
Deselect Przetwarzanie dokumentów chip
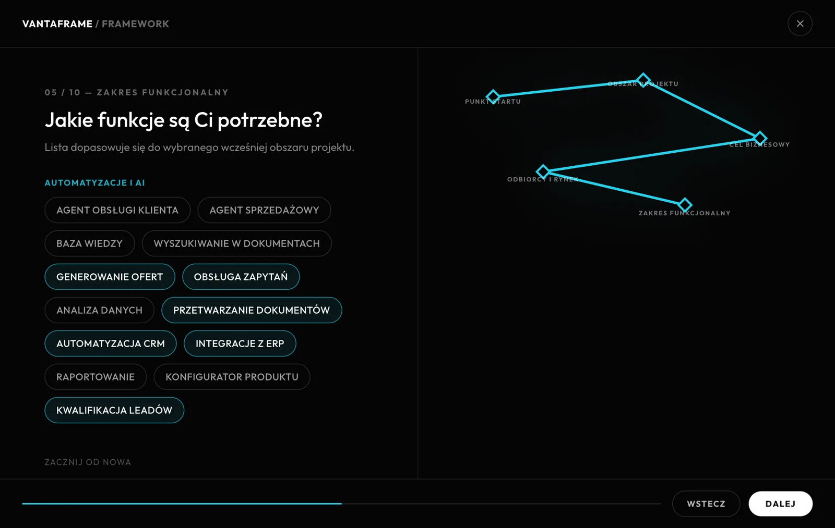pos(252,310)
